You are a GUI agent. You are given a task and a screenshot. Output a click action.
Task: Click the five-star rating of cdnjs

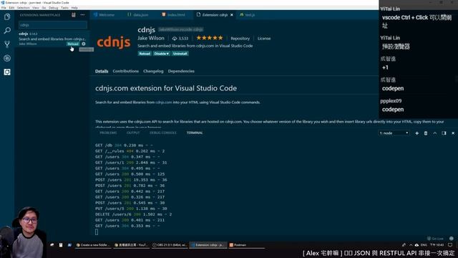[210, 38]
